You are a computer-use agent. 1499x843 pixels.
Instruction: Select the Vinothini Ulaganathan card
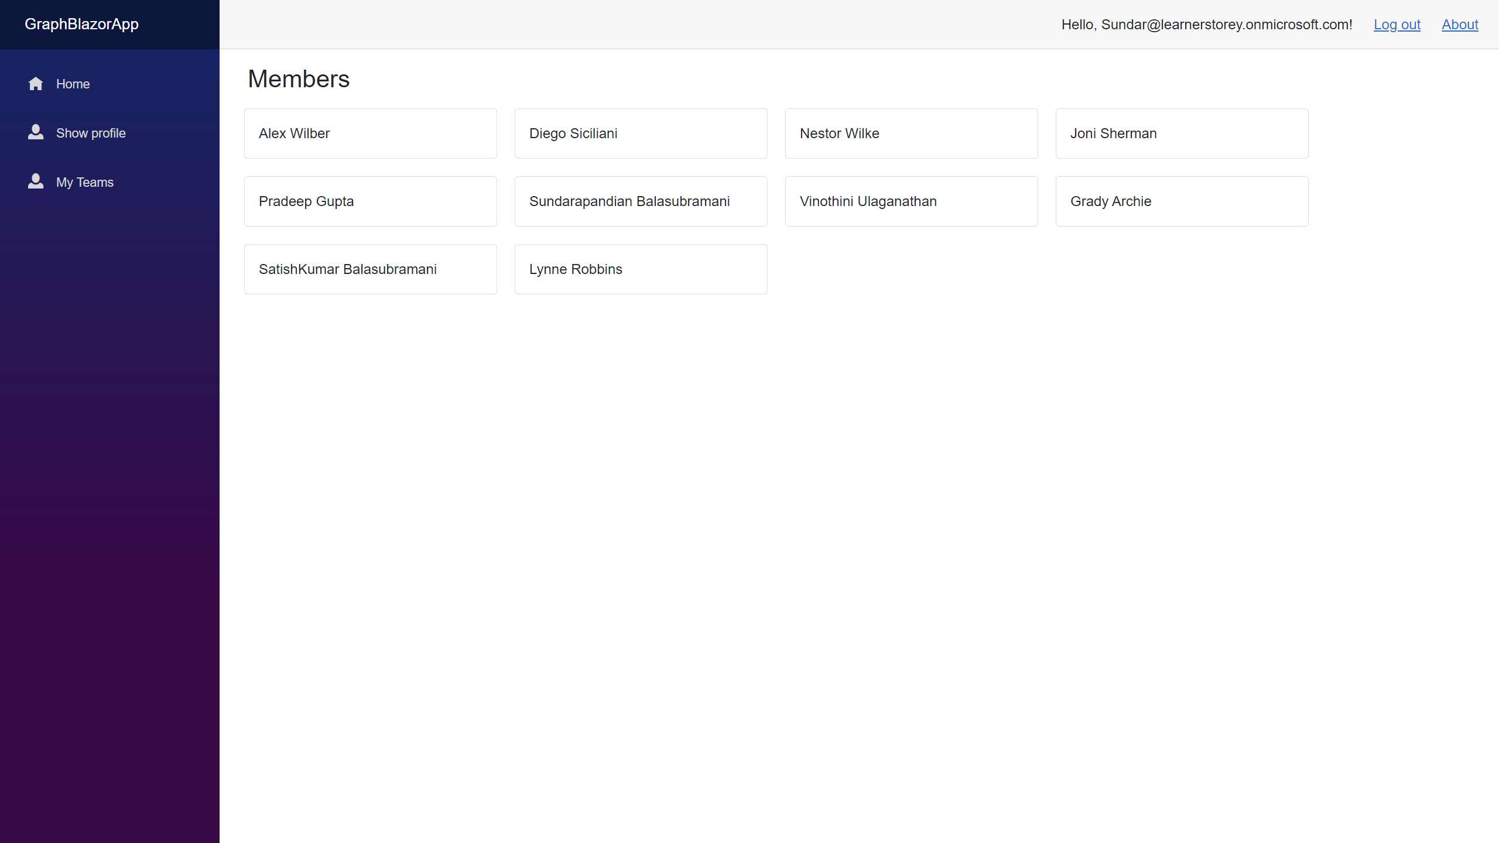(x=912, y=201)
